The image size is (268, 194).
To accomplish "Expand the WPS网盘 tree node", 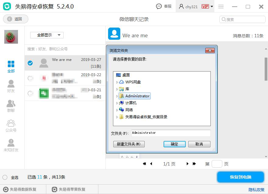I will point(117,82).
